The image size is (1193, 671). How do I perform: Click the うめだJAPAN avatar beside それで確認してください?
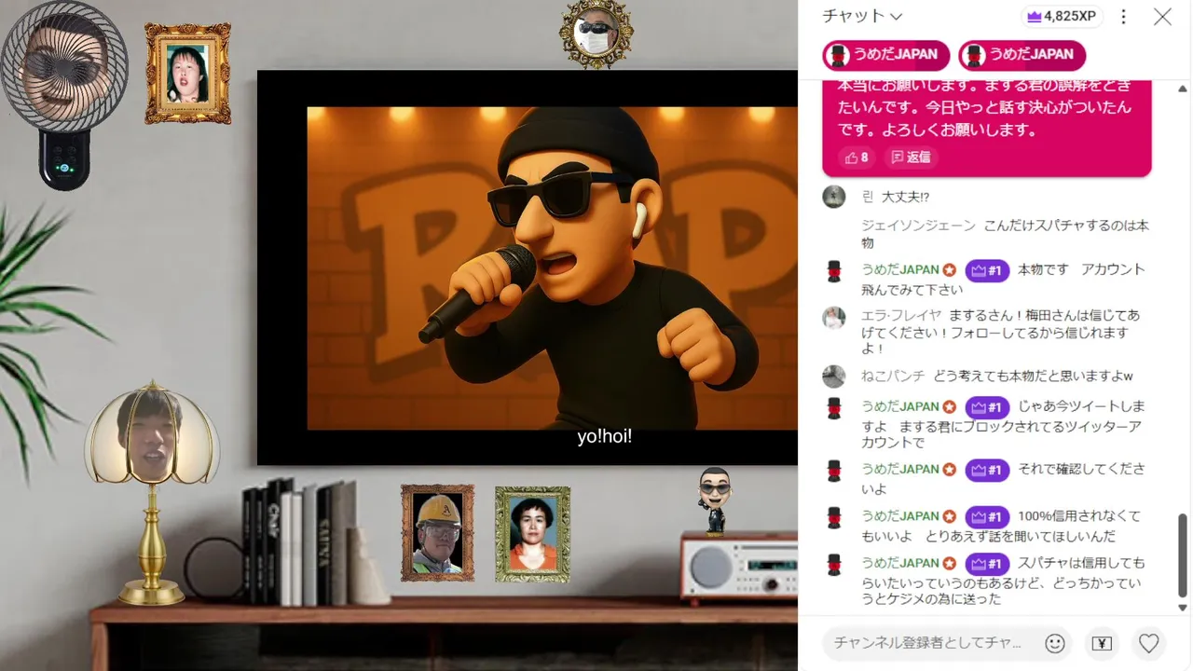click(834, 471)
